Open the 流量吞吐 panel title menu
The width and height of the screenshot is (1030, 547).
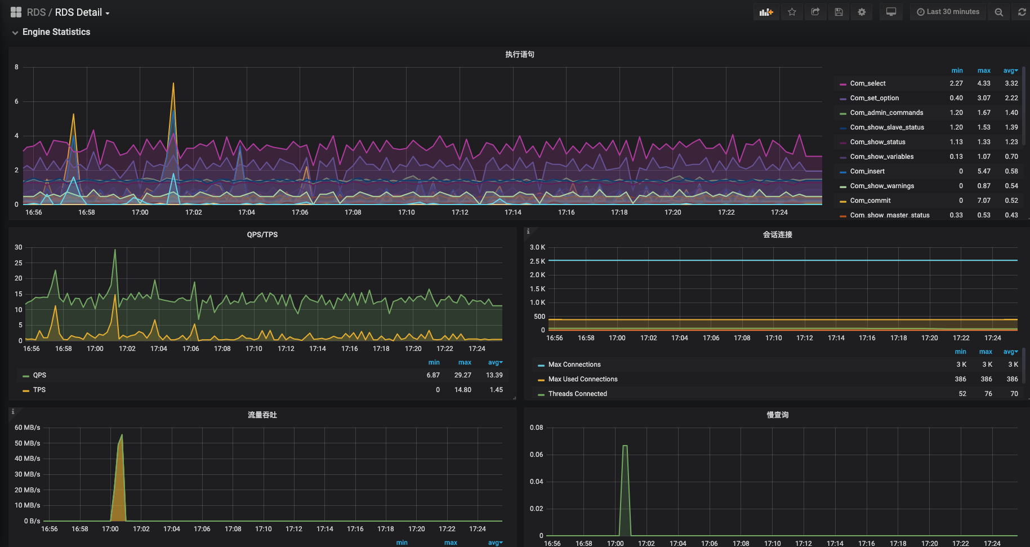(262, 415)
